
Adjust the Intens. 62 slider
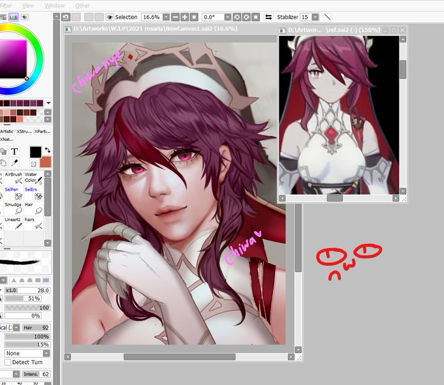(37, 375)
